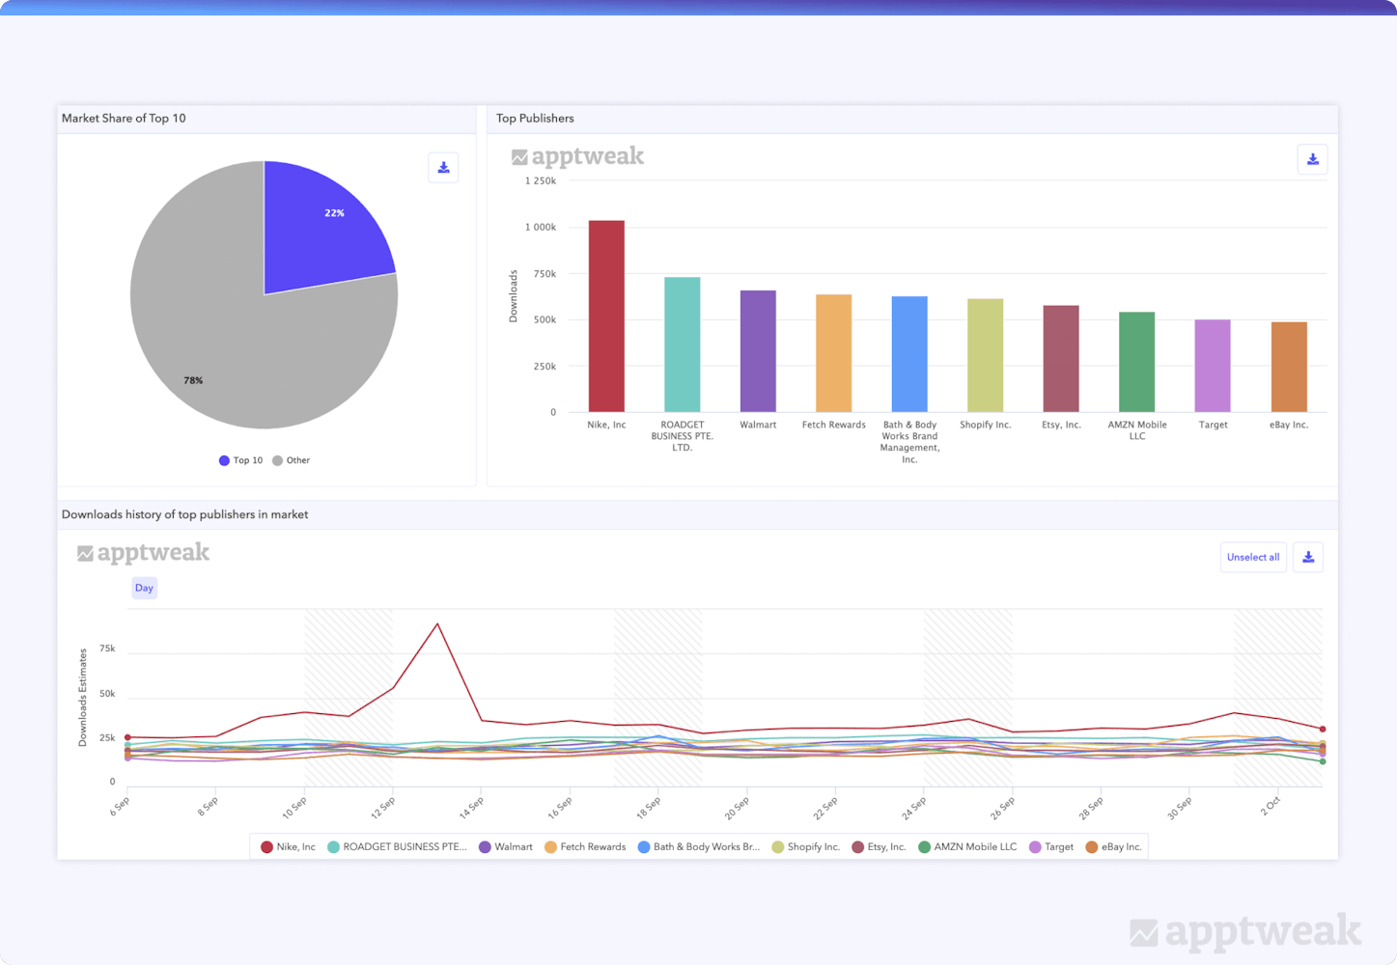Download the Market Share pie chart
The height and width of the screenshot is (965, 1397).
tap(443, 168)
